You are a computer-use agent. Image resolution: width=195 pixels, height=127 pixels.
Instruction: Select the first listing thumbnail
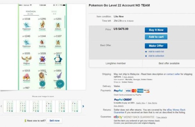click(10, 106)
